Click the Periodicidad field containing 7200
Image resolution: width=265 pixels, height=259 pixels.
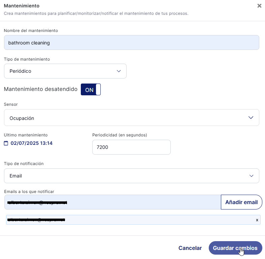click(x=131, y=147)
